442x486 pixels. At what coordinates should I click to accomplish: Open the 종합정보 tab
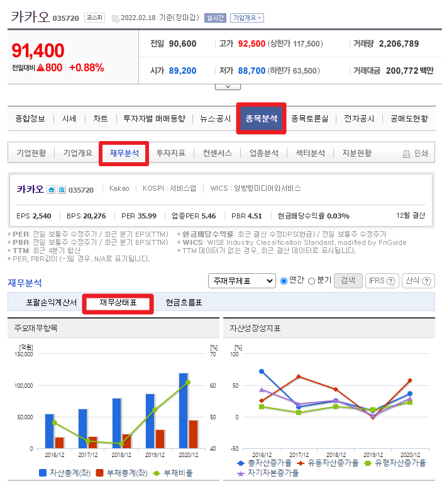[30, 118]
